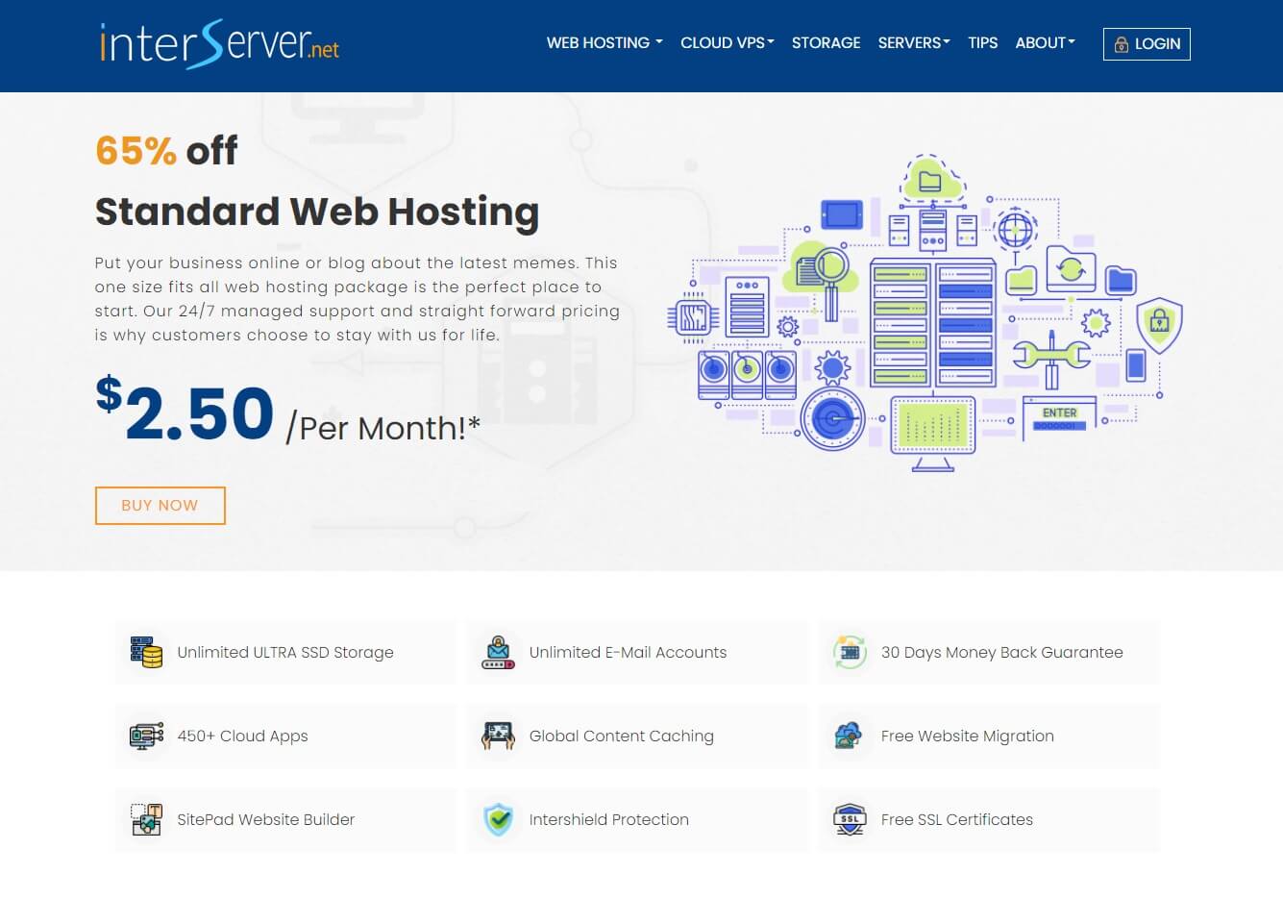Click the Free Website Migration label
The height and width of the screenshot is (899, 1283).
(x=967, y=736)
